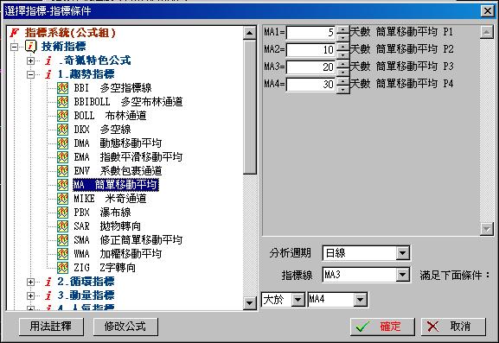Click the MA3 value input field
The image size is (499, 343).
click(x=311, y=67)
